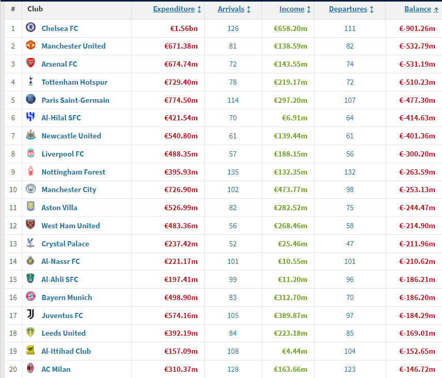The image size is (442, 378).
Task: Open the West Ham United club link
Action: 71,226
